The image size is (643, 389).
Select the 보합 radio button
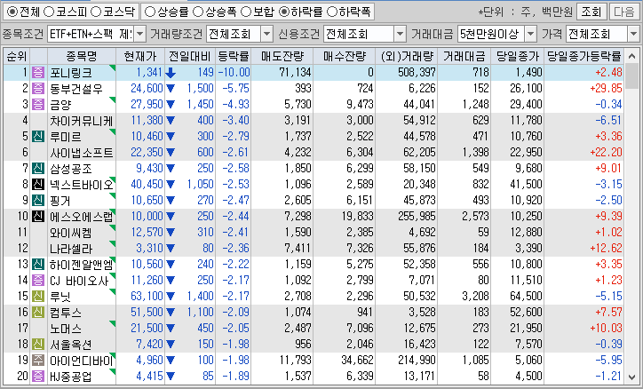[246, 12]
